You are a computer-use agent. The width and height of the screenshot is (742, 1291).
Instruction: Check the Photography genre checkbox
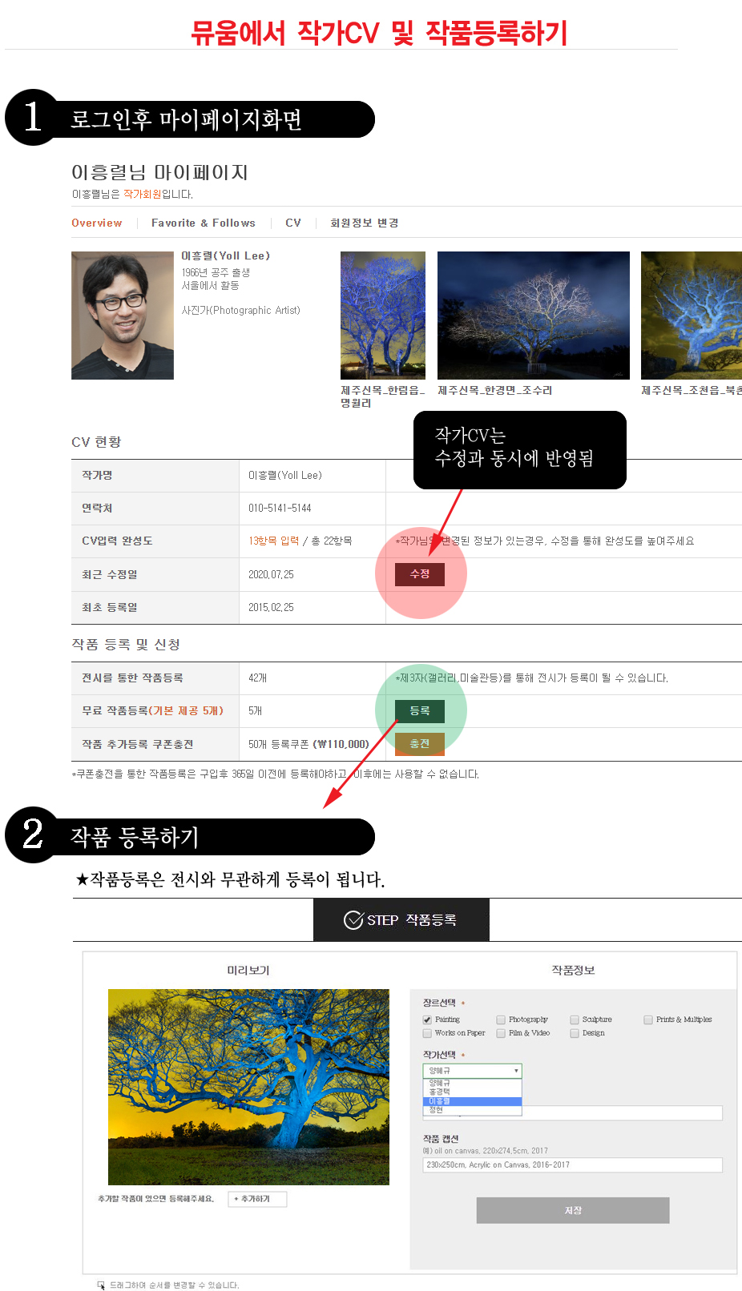501,1020
